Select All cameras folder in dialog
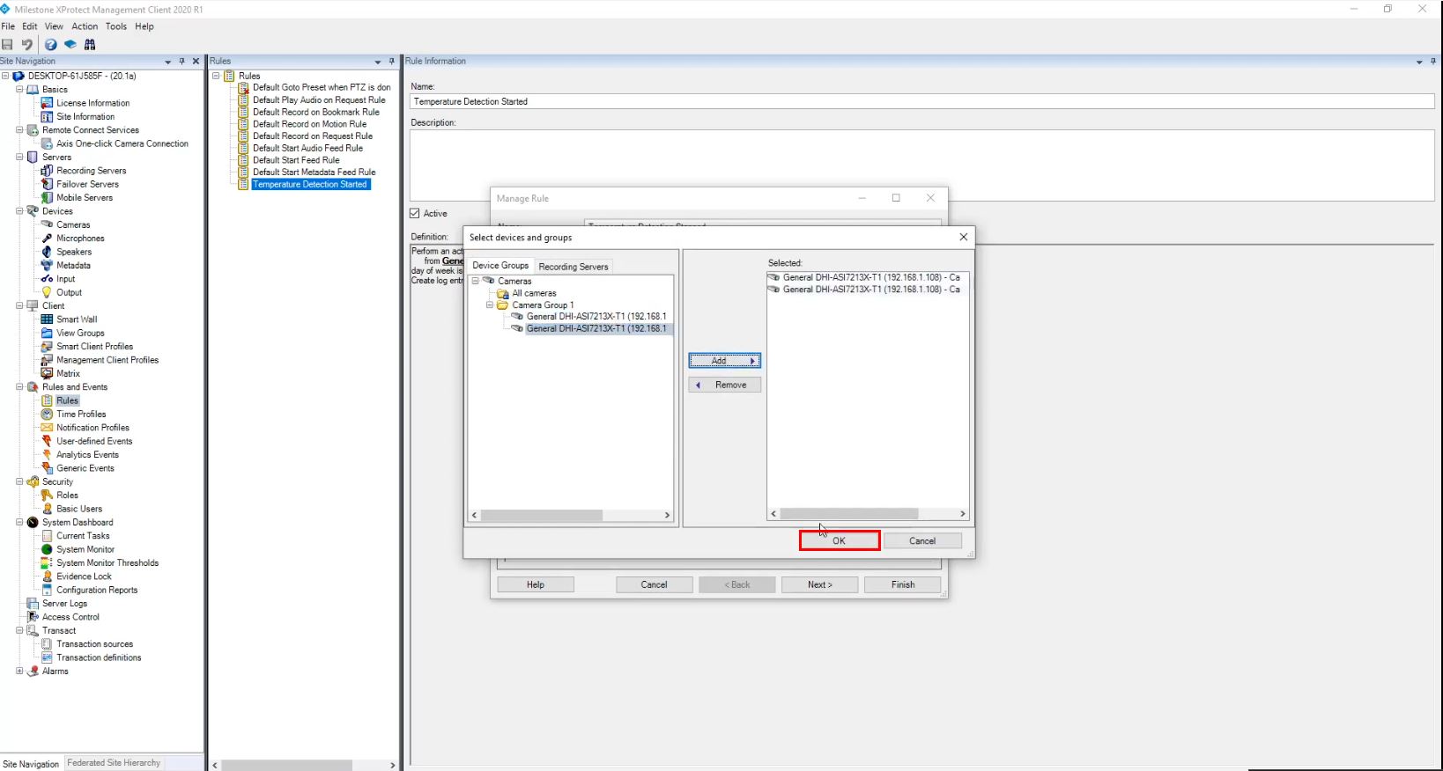This screenshot has width=1443, height=771. coord(534,293)
